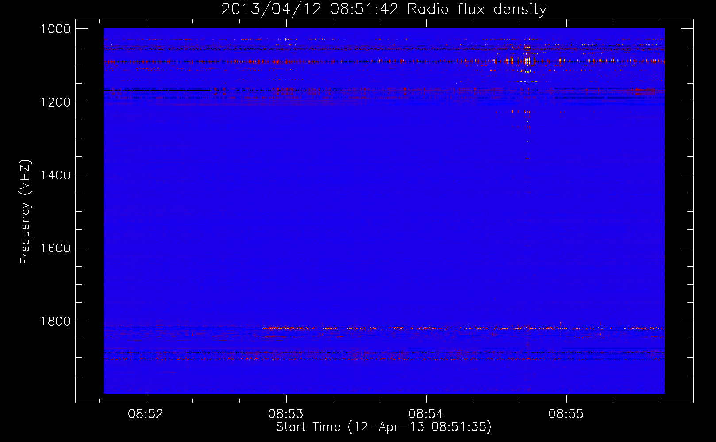This screenshot has height=442, width=716.
Task: Click the 1000 frequency tick label
Action: [x=55, y=29]
